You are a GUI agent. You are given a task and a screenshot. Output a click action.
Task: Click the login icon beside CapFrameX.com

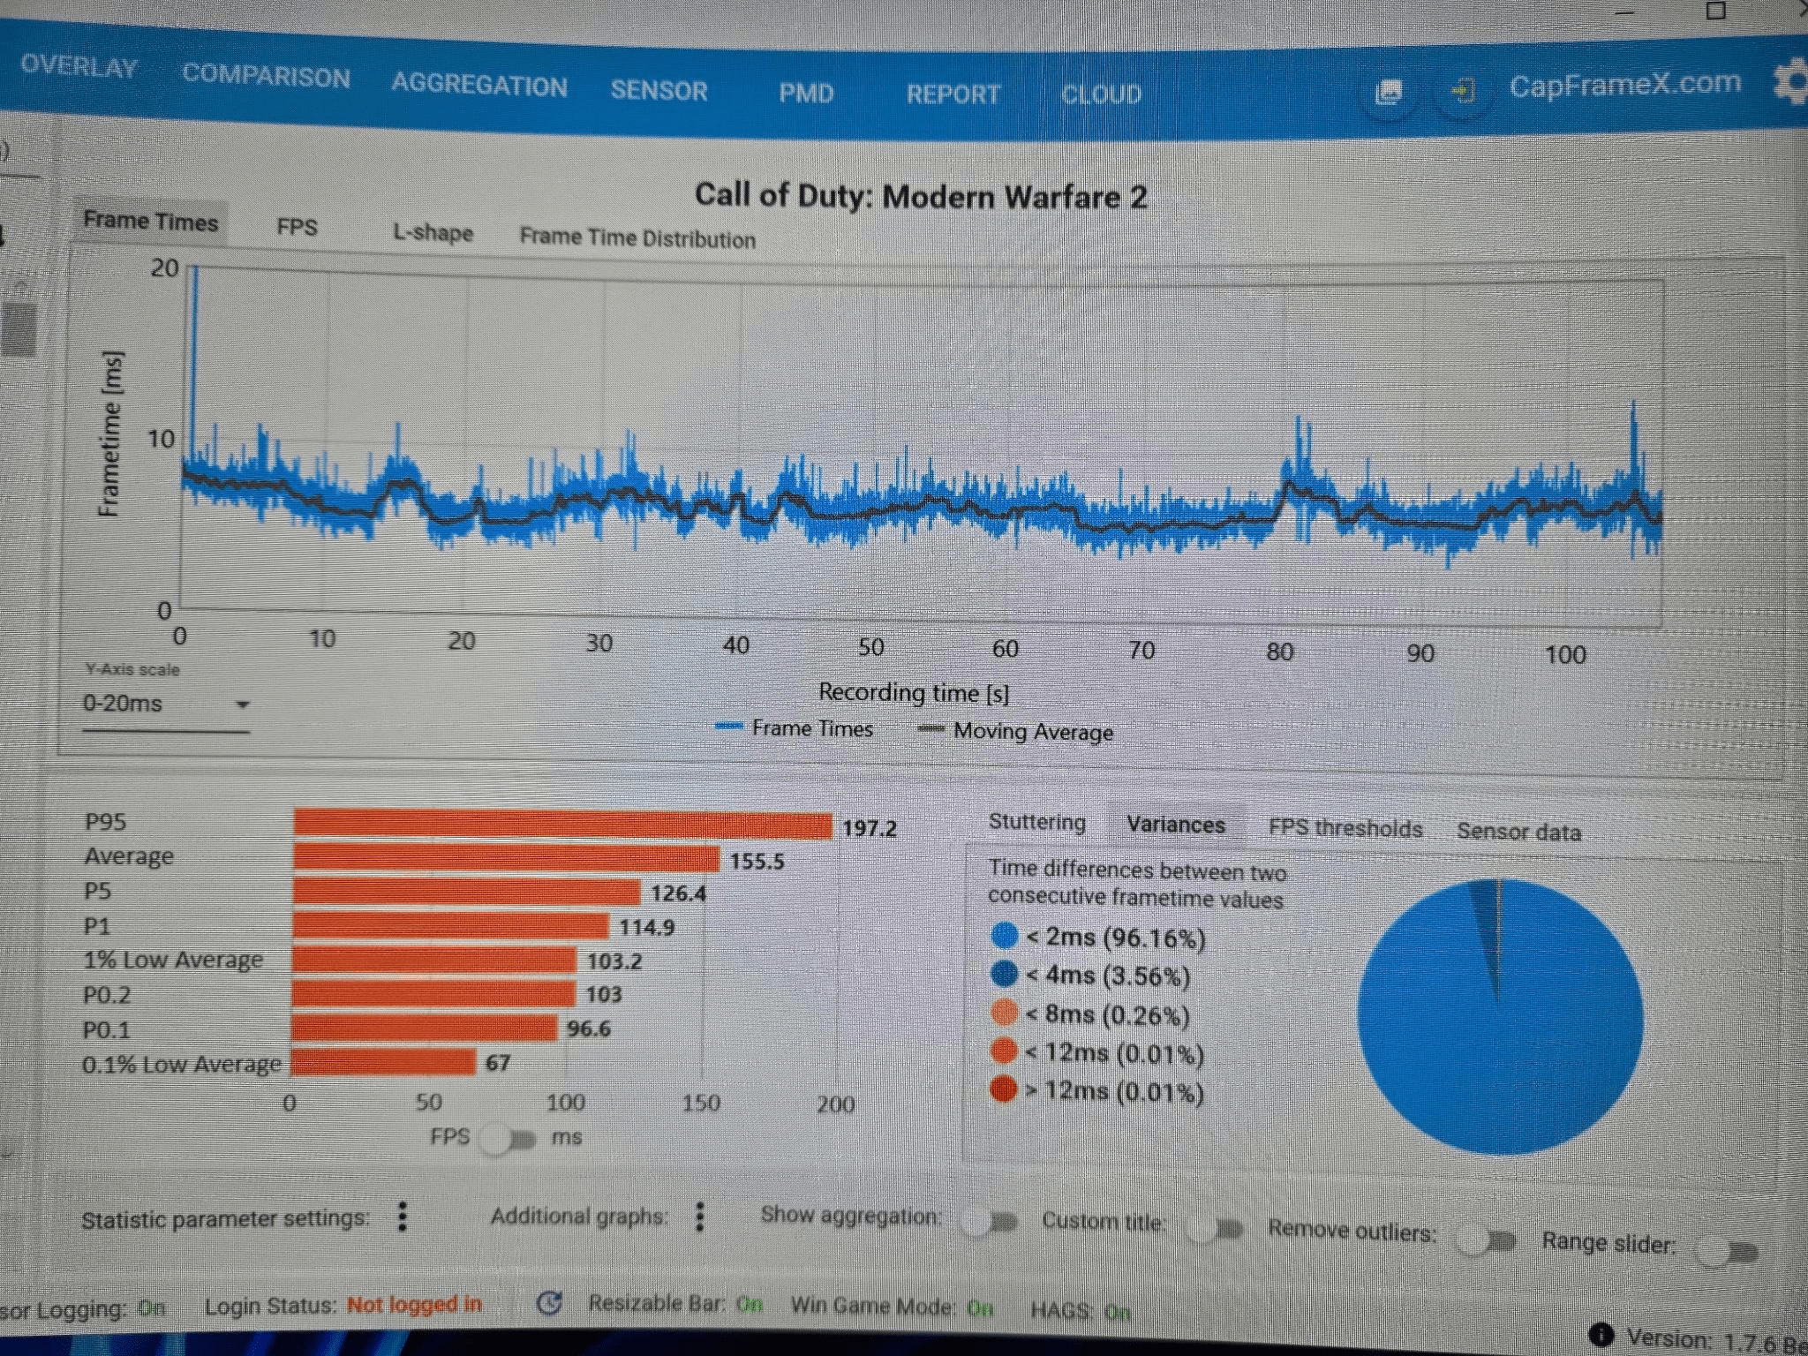point(1462,91)
